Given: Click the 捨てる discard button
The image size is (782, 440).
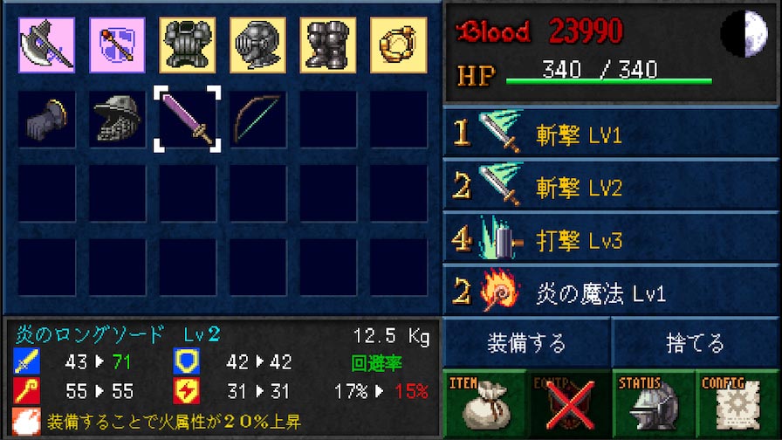Looking at the screenshot, I should pos(696,343).
